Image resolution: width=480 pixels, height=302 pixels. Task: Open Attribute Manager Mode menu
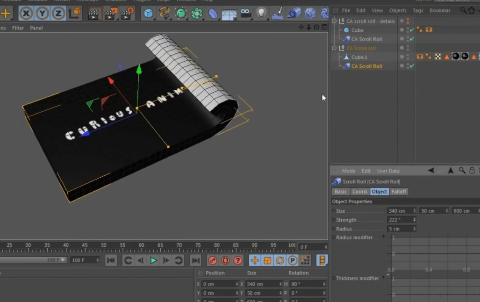[x=348, y=171]
